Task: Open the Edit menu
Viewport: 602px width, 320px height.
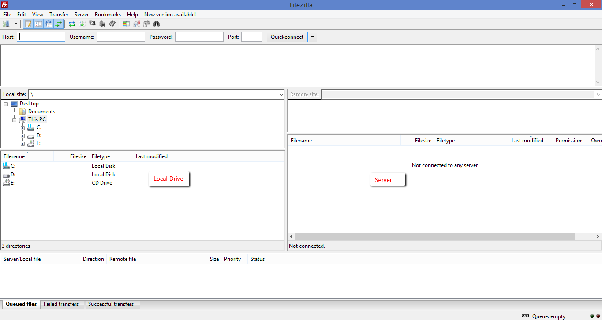Action: tap(22, 15)
